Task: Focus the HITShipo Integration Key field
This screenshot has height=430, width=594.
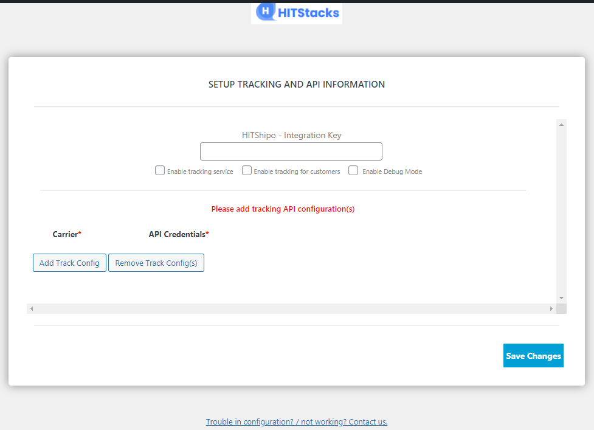Action: click(x=291, y=151)
